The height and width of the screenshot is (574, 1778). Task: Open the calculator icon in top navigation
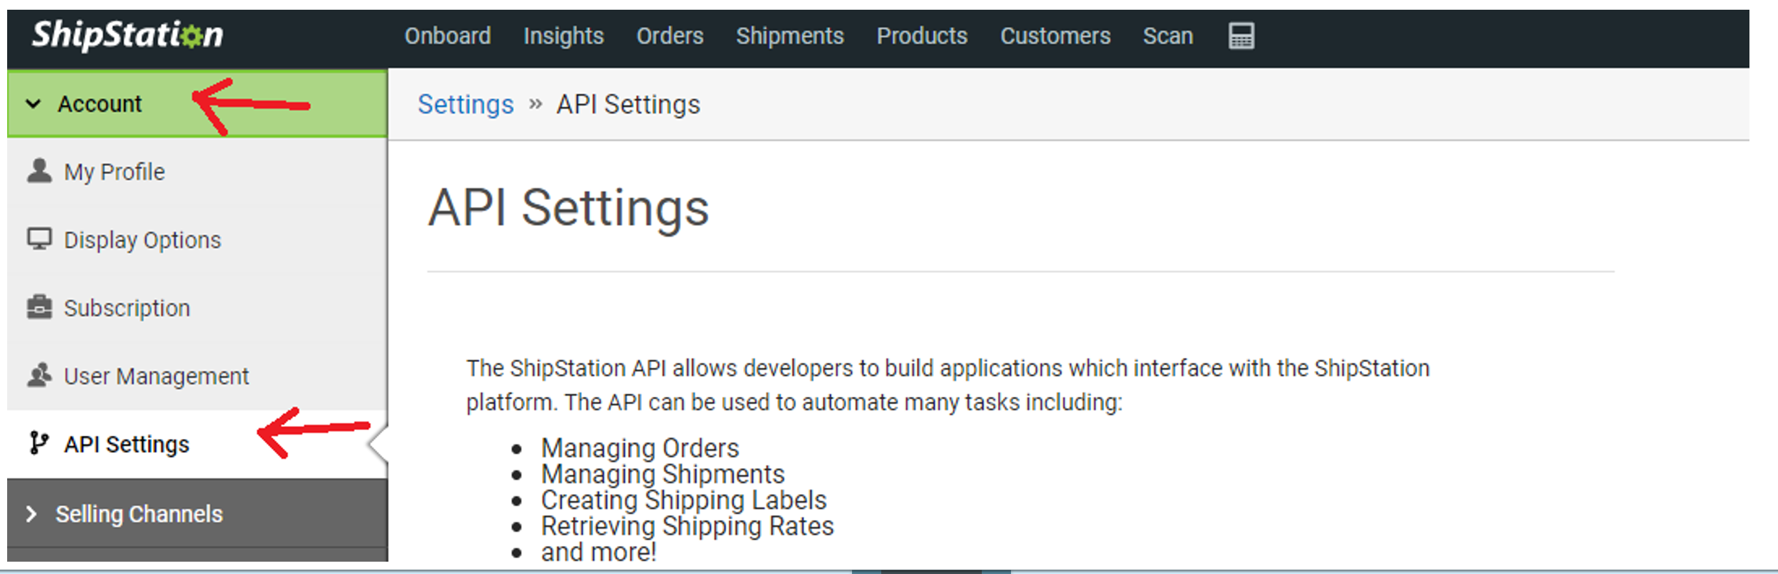1241,36
